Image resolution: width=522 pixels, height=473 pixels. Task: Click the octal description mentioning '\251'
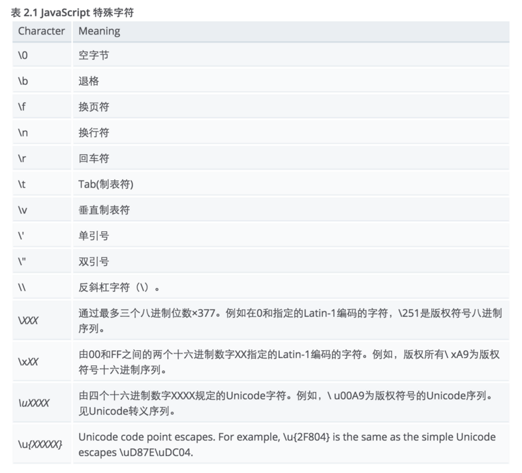(x=291, y=320)
